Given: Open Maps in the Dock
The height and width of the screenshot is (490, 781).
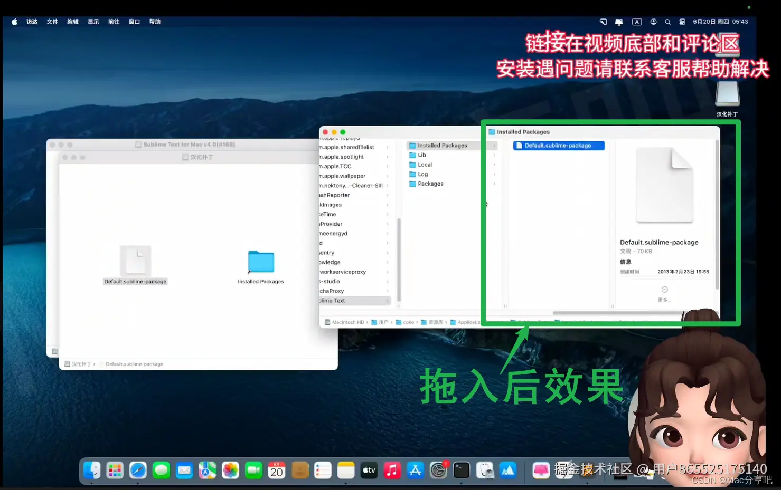Looking at the screenshot, I should [207, 469].
